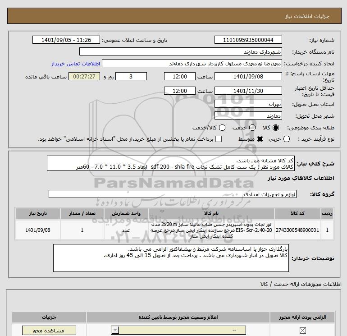This screenshot has height=336, width=347.
Task: Click the جزئیات permits column header
Action: pos(49,317)
